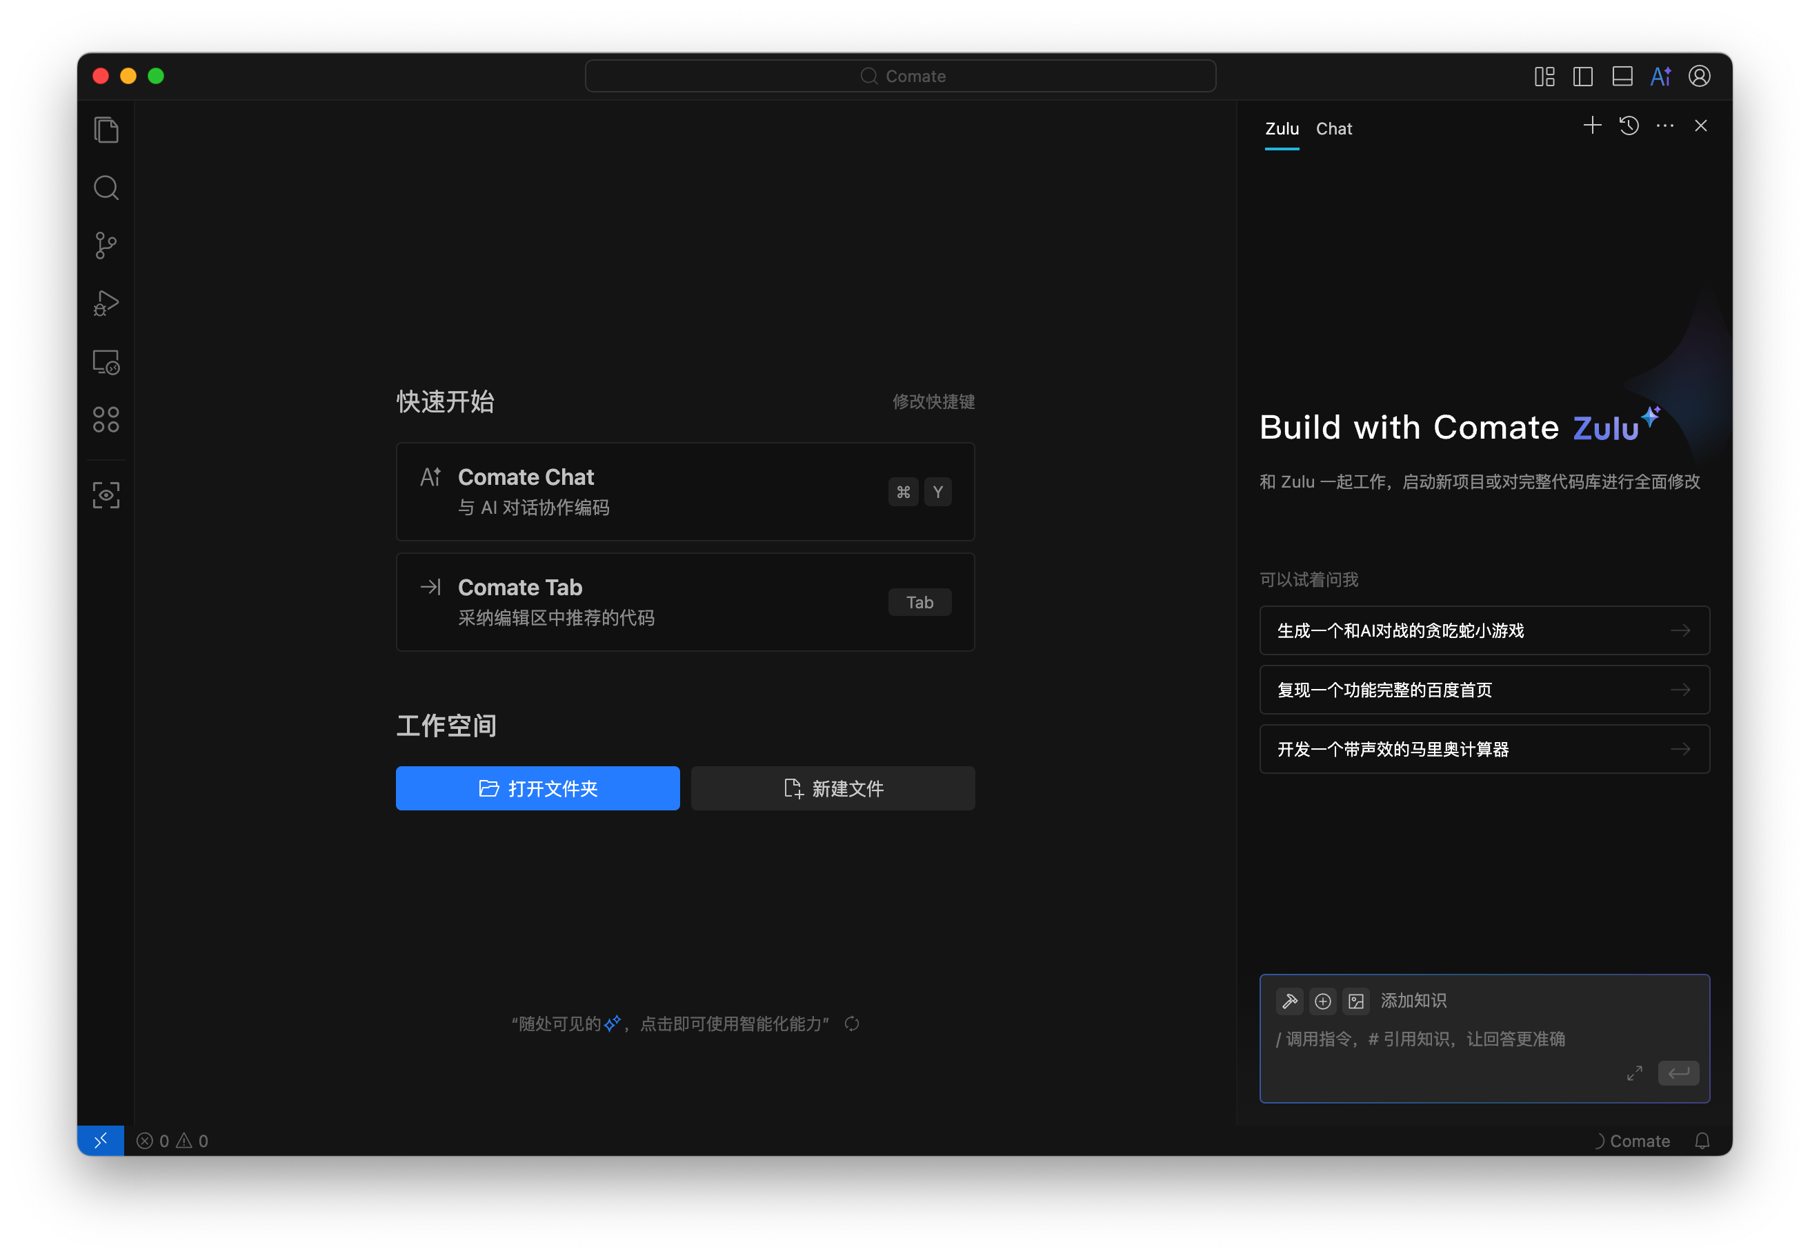
Task: Click the 打开文件夹 button
Action: [x=537, y=788]
